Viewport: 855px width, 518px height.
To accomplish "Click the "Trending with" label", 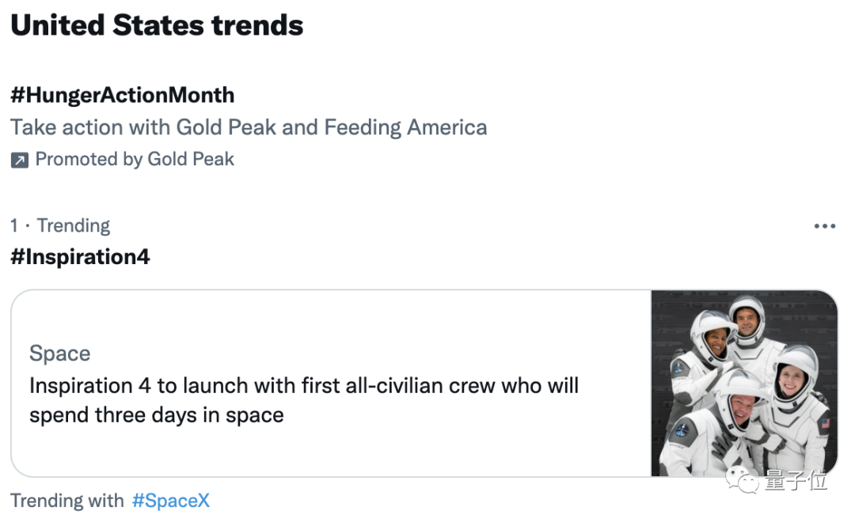I will tap(67, 501).
